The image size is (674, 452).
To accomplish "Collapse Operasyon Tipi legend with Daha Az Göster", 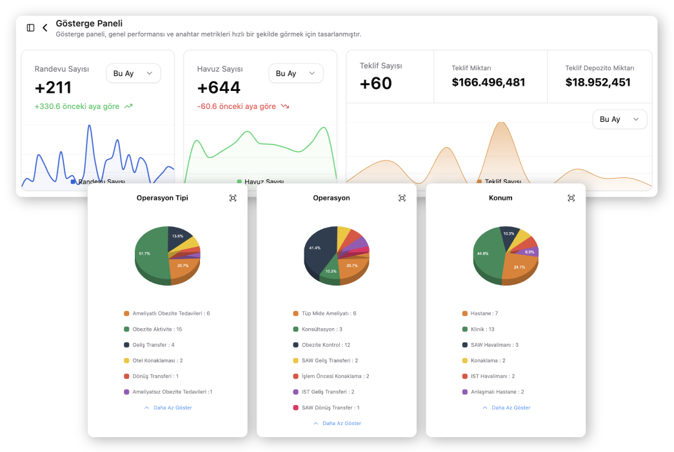I will [x=168, y=408].
